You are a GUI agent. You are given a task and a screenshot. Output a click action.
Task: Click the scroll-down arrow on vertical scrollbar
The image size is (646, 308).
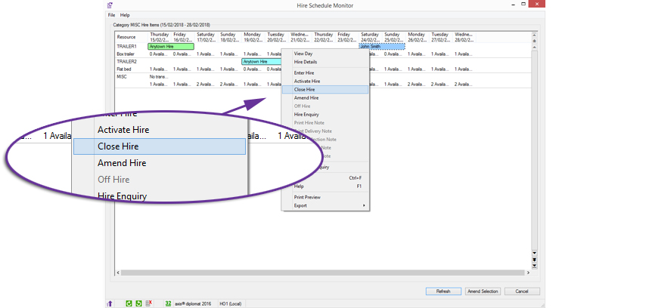[534, 254]
